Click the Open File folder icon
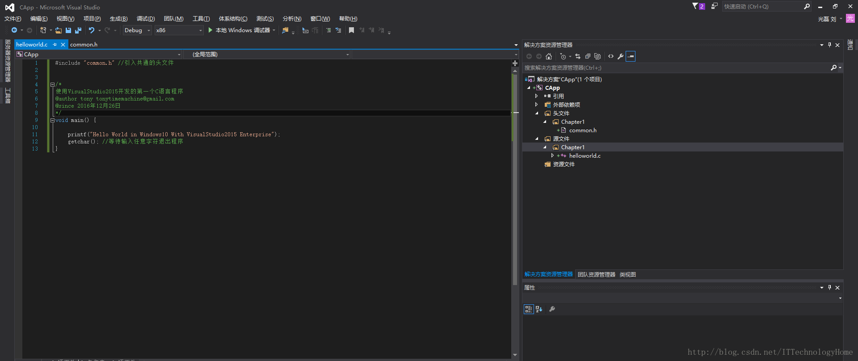Screen dimensions: 858x361 tap(59, 30)
